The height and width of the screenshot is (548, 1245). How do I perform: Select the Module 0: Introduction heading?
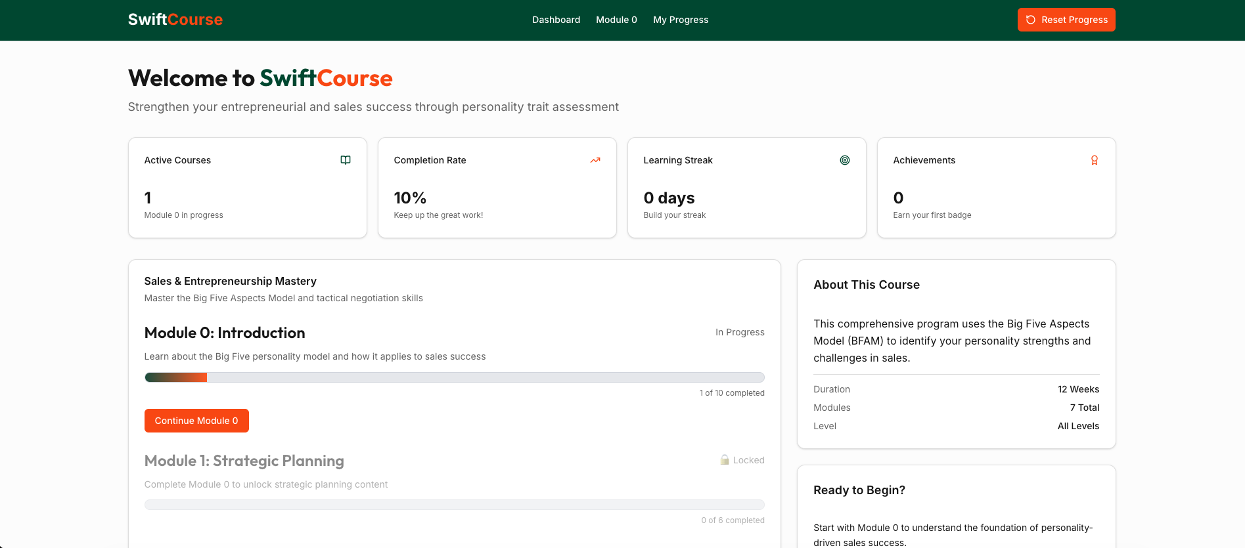(225, 333)
